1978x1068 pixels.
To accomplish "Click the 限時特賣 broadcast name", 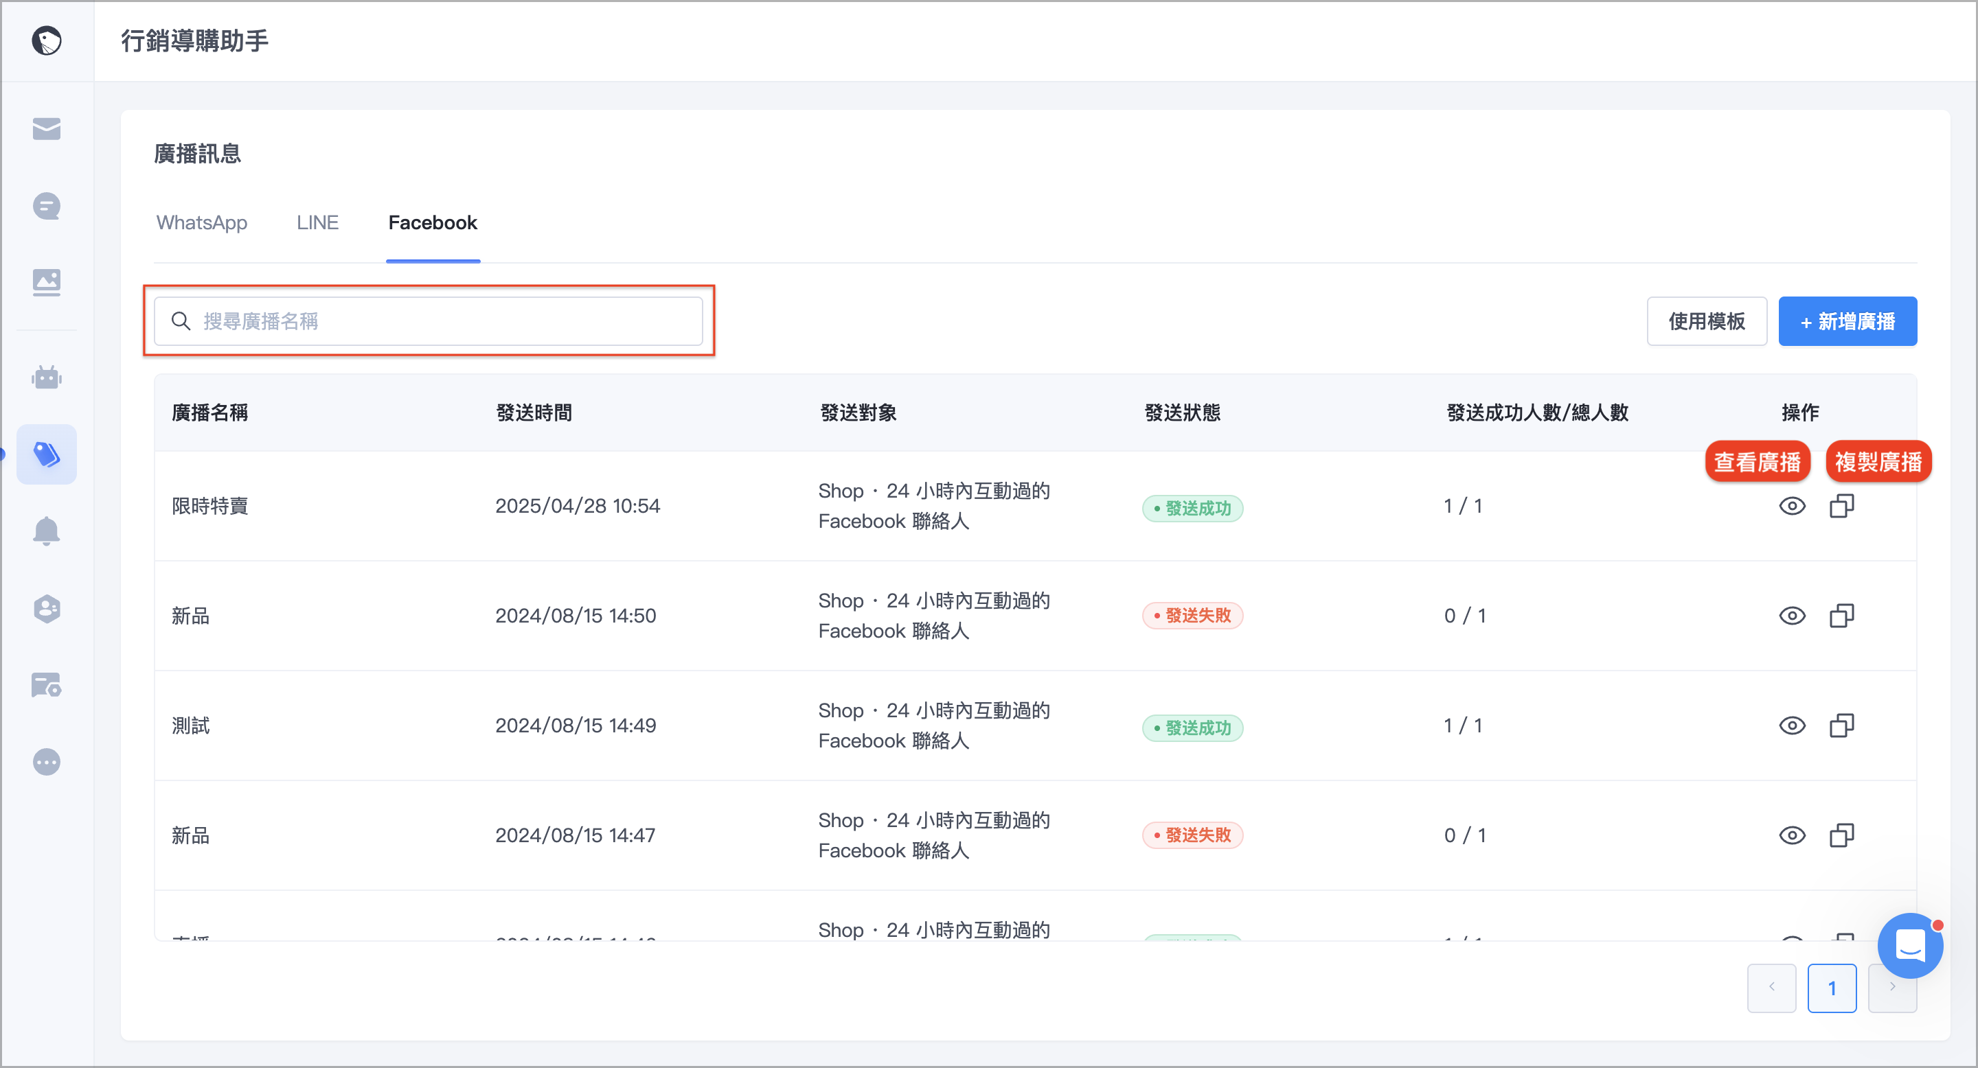I will tap(209, 507).
